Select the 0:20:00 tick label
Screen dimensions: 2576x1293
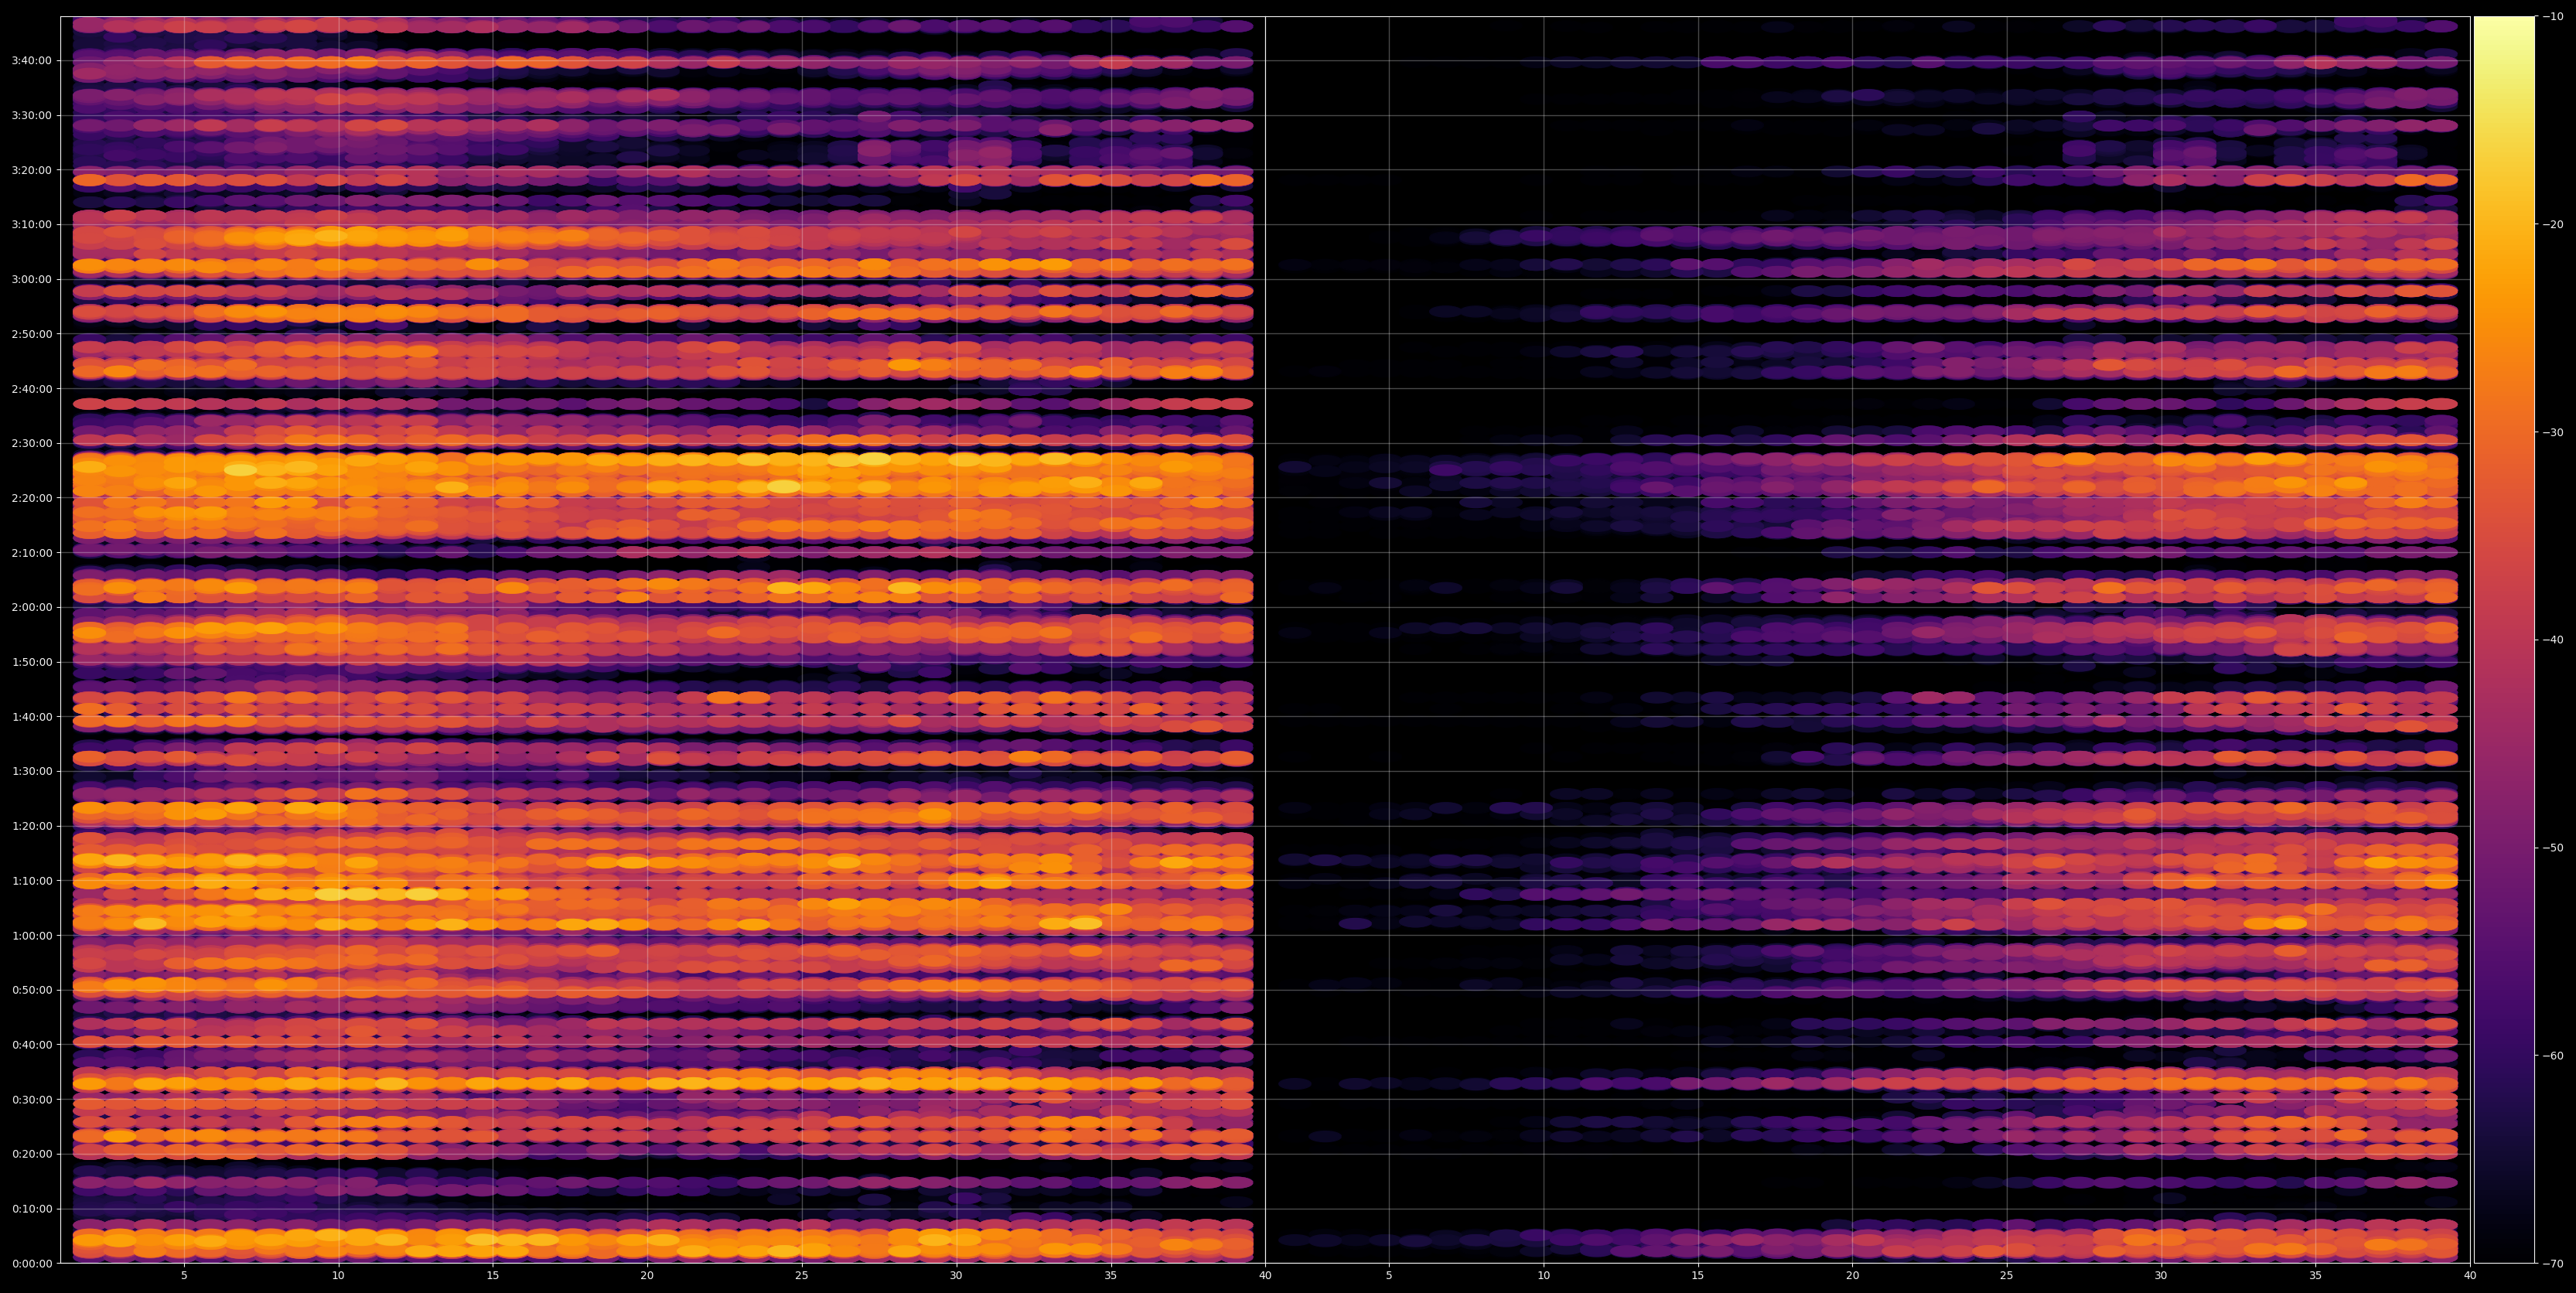[x=31, y=1154]
